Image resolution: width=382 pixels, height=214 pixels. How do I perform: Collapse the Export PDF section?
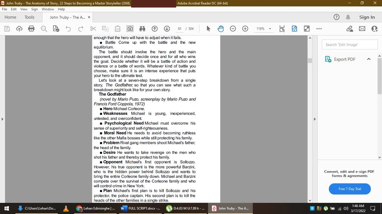pos(369,59)
